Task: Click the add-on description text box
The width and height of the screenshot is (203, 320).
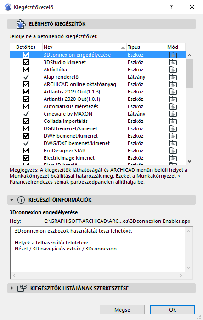Action: point(101,253)
